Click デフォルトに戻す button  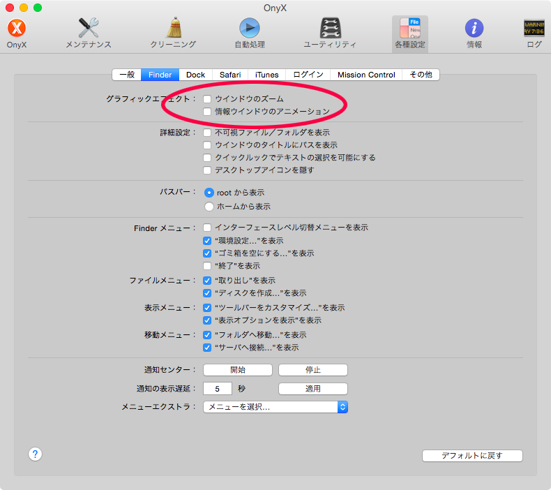tap(472, 456)
